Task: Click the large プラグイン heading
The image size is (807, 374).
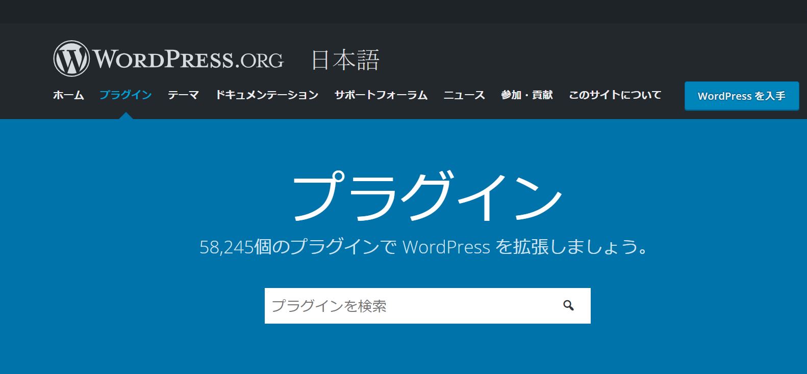Action: tap(426, 196)
